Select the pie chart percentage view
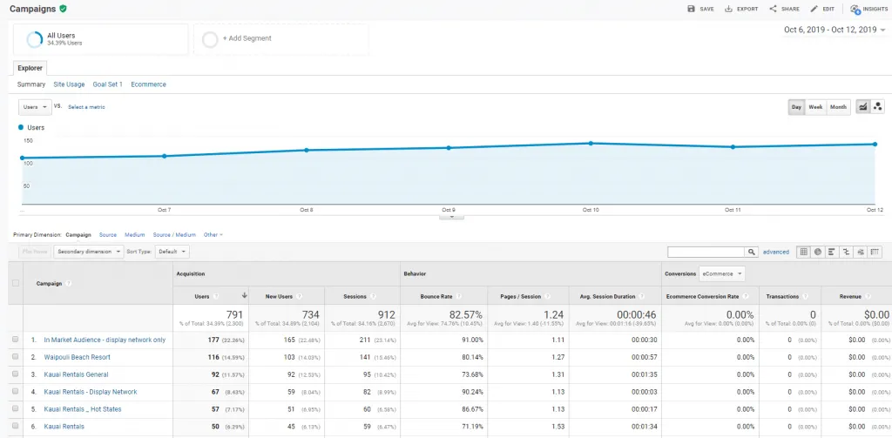The height and width of the screenshot is (438, 892). tap(818, 252)
